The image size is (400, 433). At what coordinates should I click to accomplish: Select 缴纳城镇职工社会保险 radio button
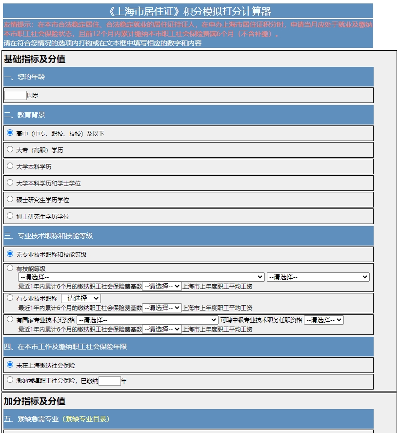(10, 380)
